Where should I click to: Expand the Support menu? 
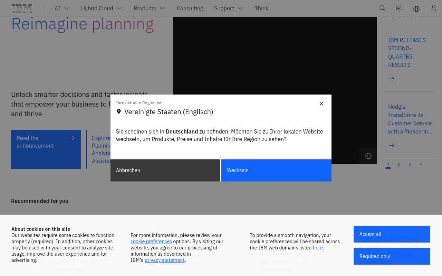point(229,8)
